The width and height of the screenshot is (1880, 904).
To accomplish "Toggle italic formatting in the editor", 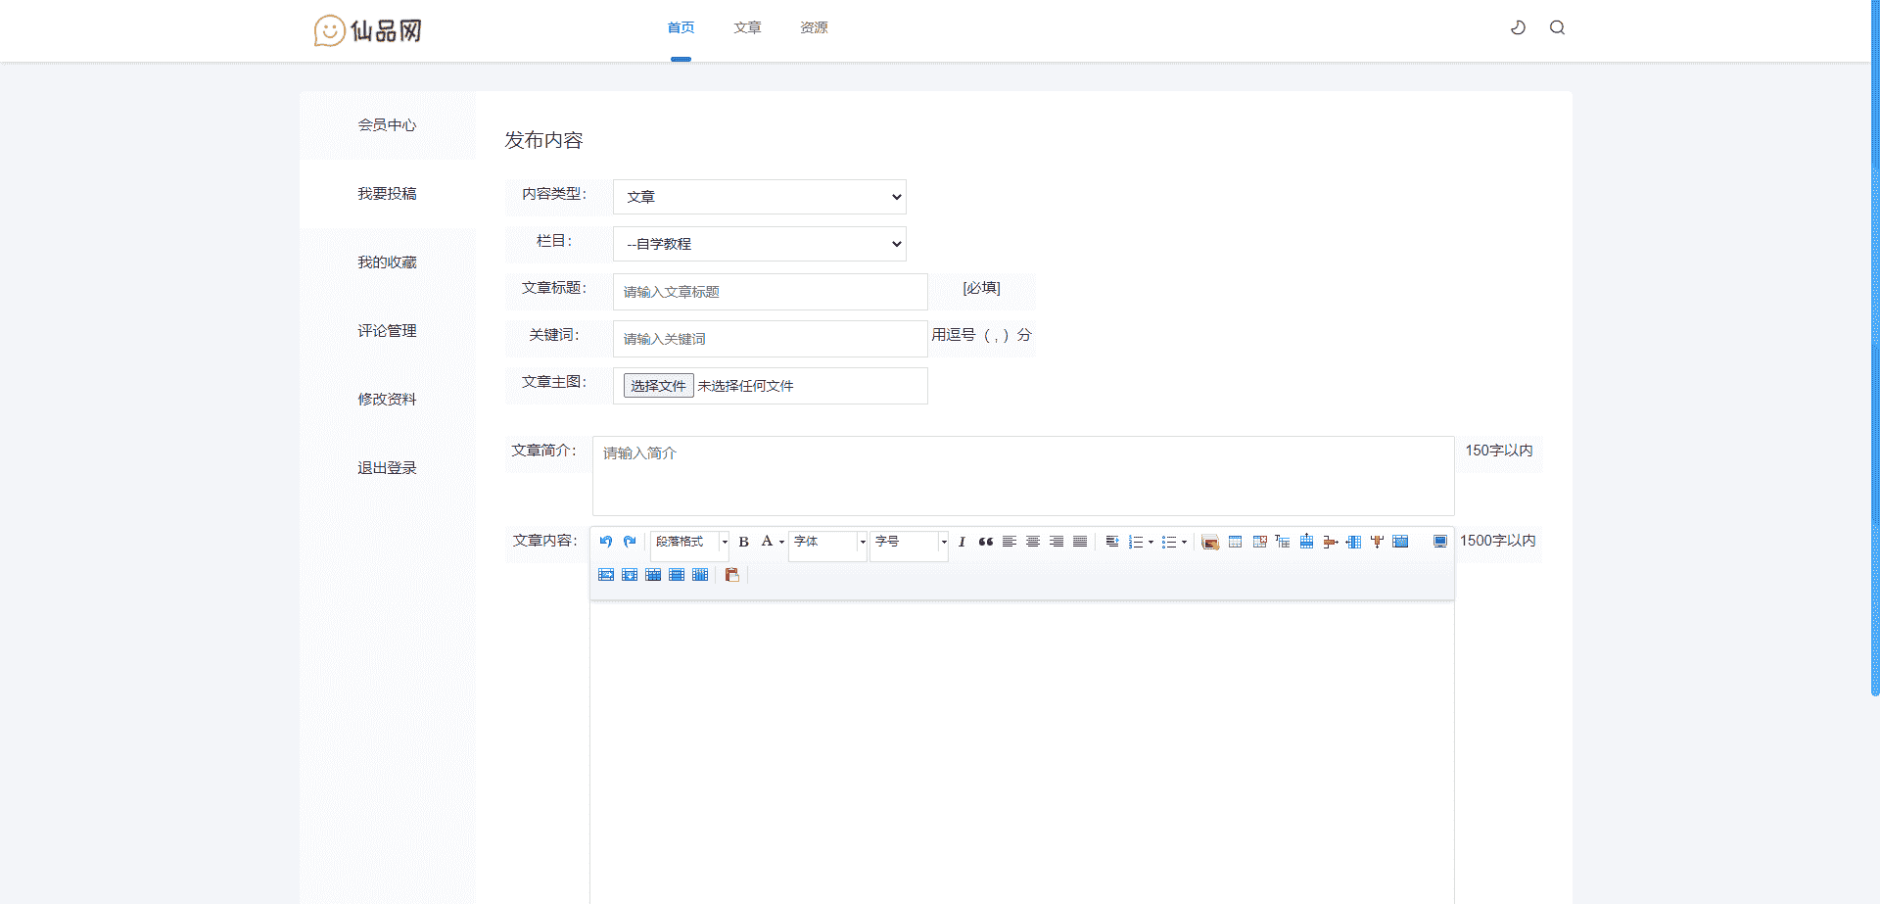I will tap(962, 542).
